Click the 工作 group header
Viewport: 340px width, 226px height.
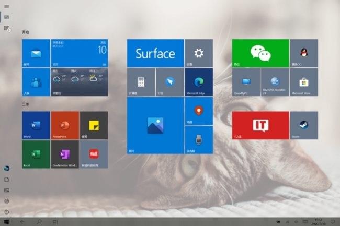[26, 104]
